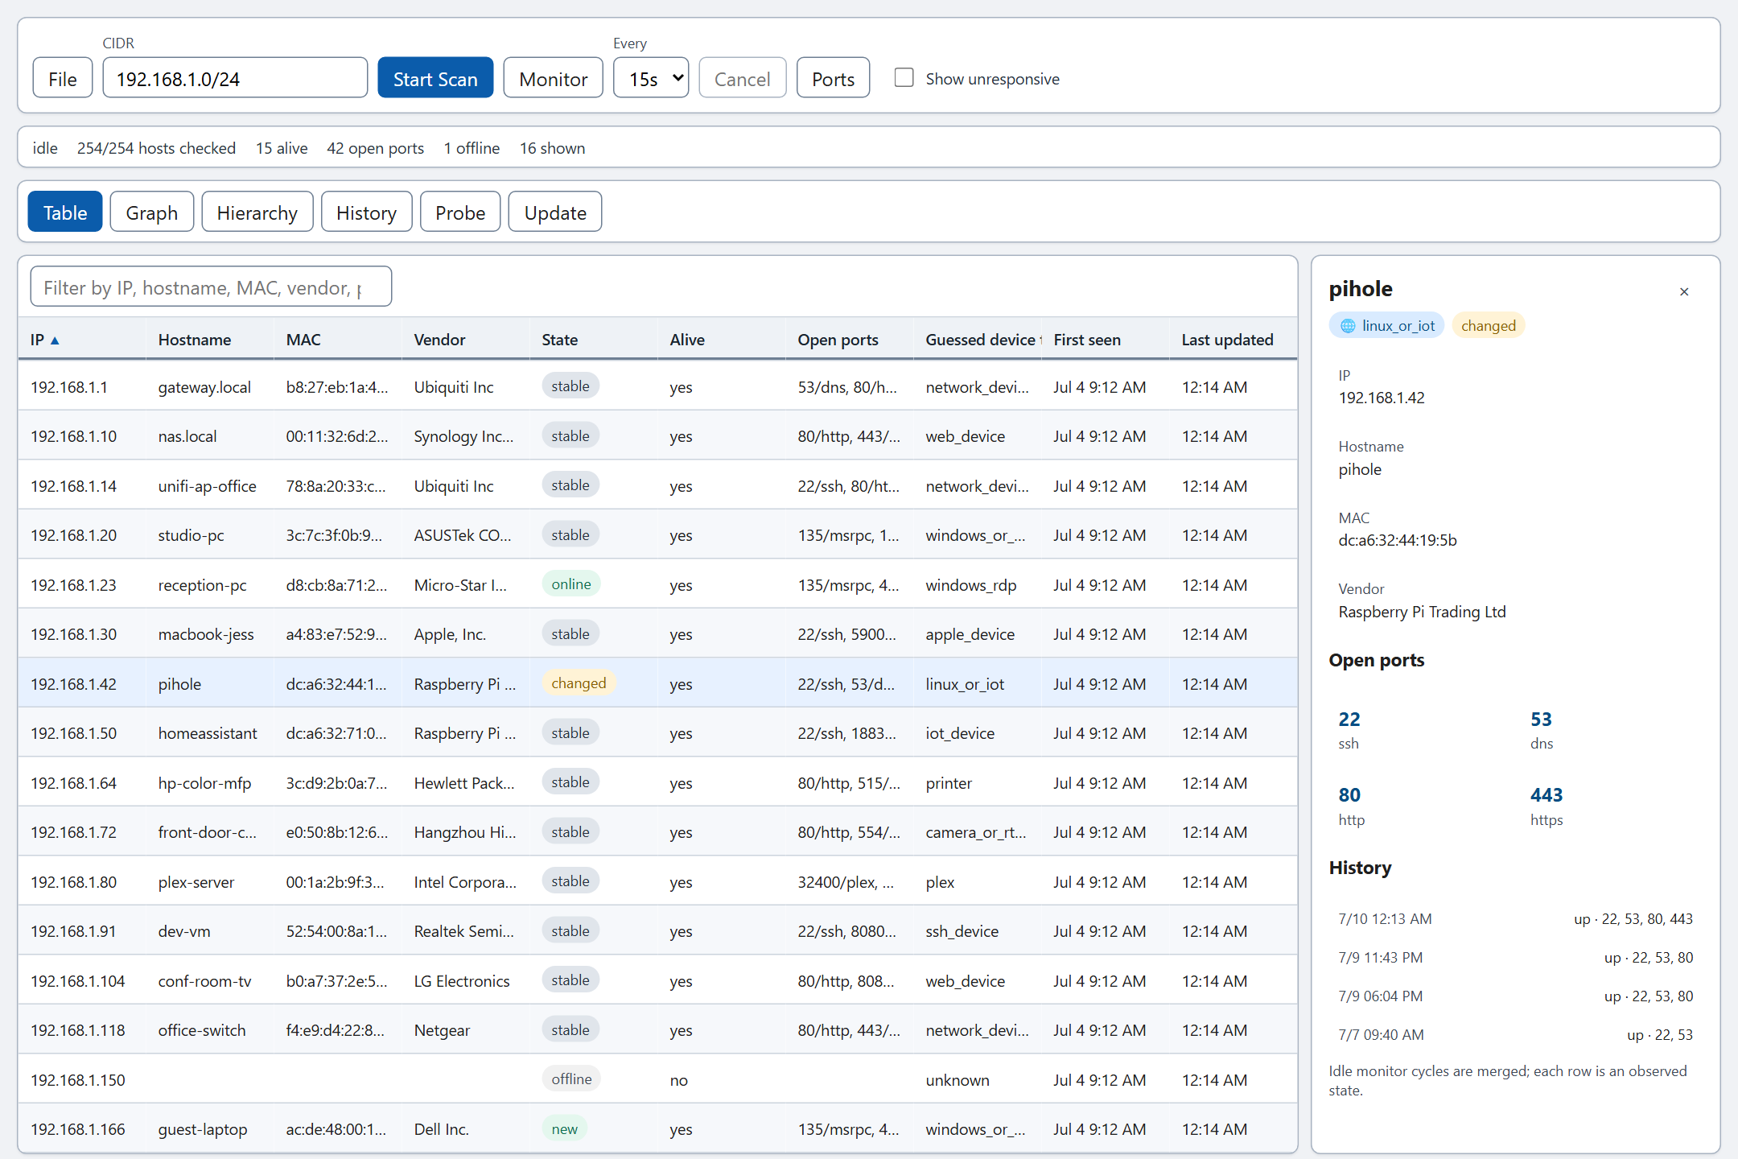1738x1159 pixels.
Task: Select the Probe tab
Action: (x=460, y=212)
